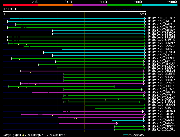Click the cyan ~100% identity legend segment
Viewport: 180px width, 137px height.
pos(160,5)
